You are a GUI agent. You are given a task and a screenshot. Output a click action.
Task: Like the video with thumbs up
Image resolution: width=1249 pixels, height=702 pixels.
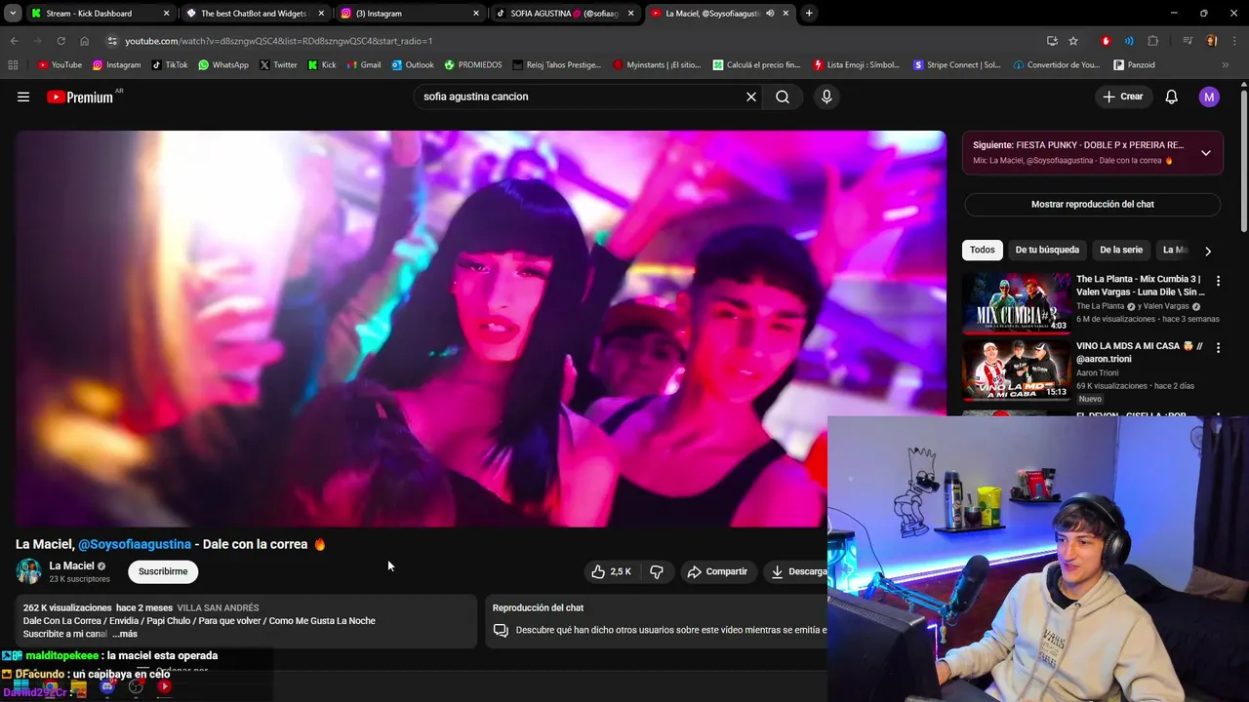point(612,571)
